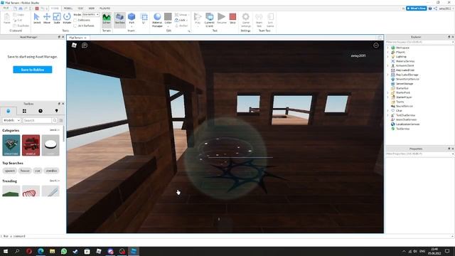Click the Play test button
Screen dimensions: 455x256
click(x=198, y=19)
